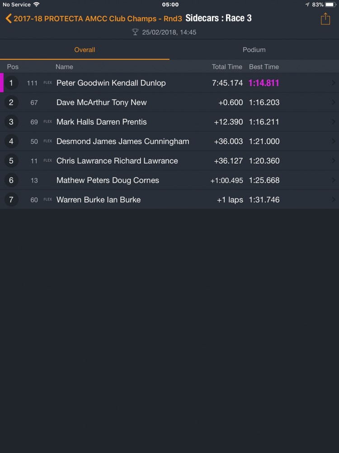Select the Overall tab
Image resolution: width=339 pixels, height=453 pixels.
[x=85, y=50]
